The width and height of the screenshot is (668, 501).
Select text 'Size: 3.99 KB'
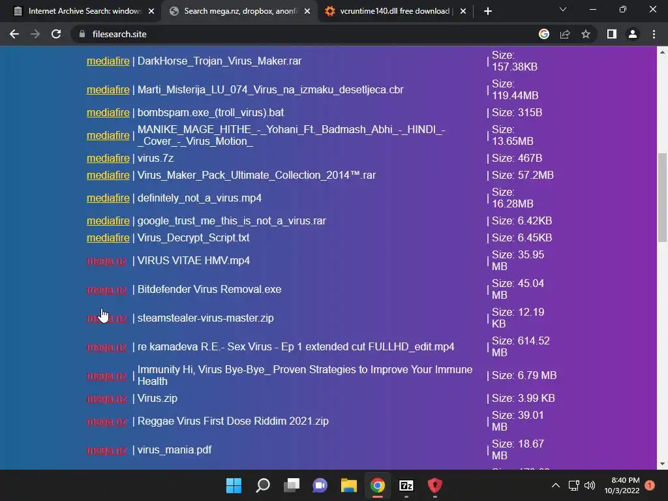[x=523, y=399]
